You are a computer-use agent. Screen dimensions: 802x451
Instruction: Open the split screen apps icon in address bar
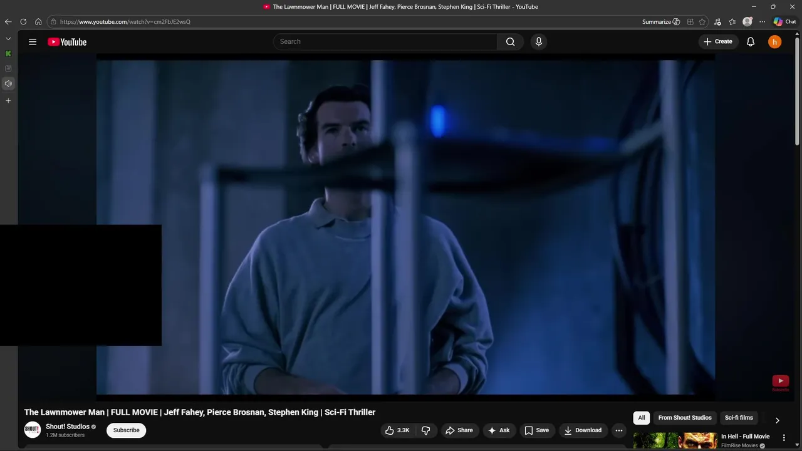click(x=690, y=21)
